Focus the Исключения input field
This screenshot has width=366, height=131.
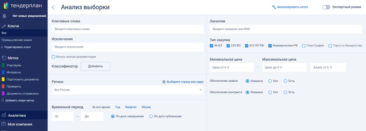point(127,47)
